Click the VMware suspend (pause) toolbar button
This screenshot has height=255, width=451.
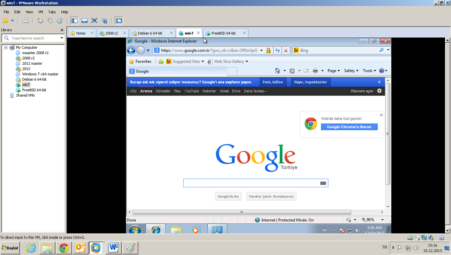click(x=6, y=21)
